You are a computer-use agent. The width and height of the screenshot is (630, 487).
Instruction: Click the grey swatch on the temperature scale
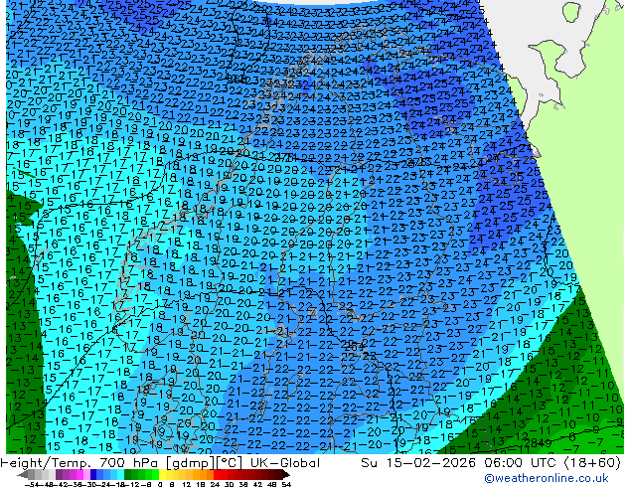click(32, 474)
